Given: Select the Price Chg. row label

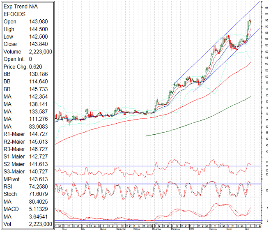Looking at the screenshot, I should tap(14, 67).
